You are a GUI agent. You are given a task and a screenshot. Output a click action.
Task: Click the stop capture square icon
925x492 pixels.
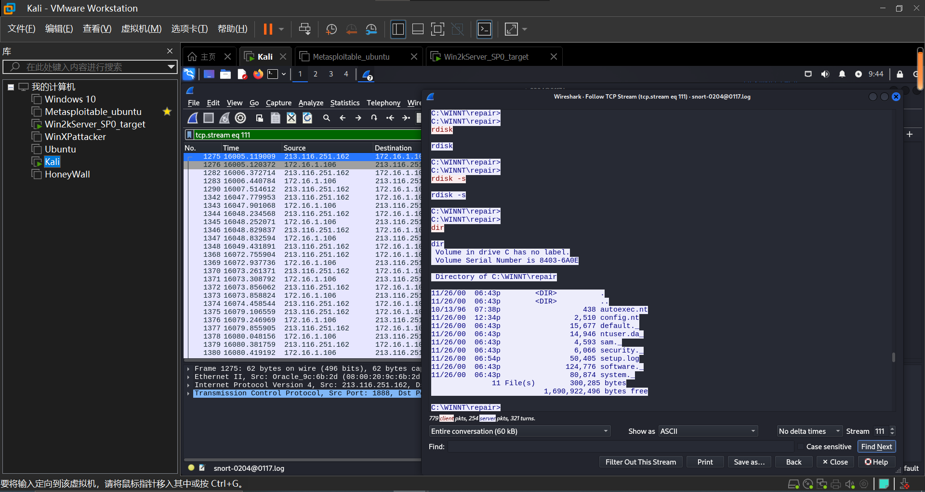coord(209,118)
